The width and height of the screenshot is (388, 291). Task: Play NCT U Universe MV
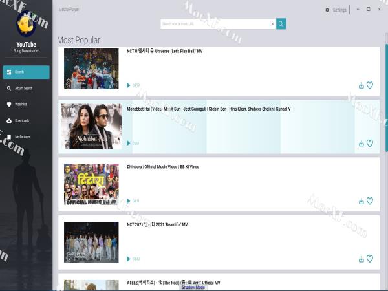coord(129,85)
